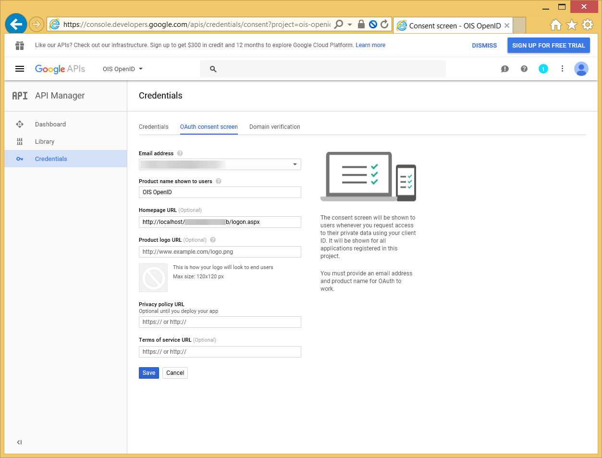
Task: View the notifications badge showing 1
Action: coord(543,69)
